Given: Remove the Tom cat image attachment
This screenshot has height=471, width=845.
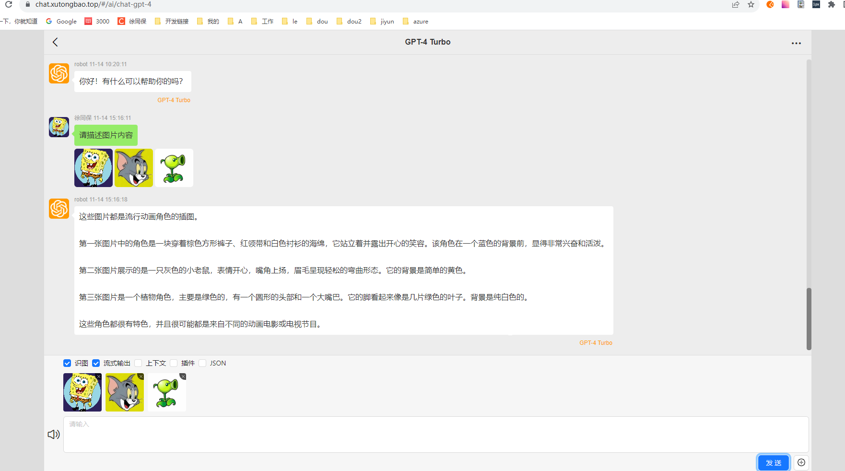Looking at the screenshot, I should click(141, 377).
